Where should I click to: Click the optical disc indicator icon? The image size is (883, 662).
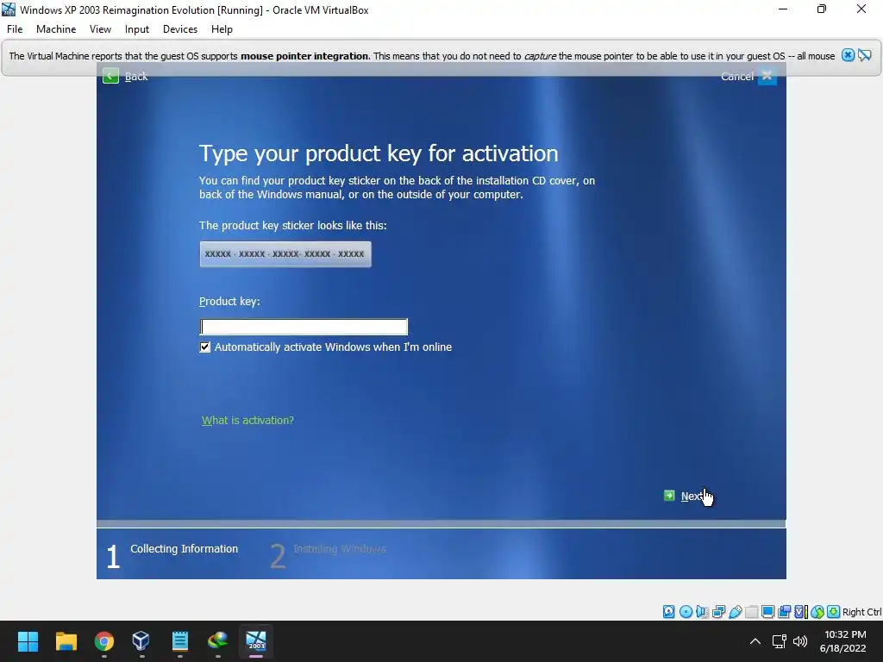pos(686,612)
